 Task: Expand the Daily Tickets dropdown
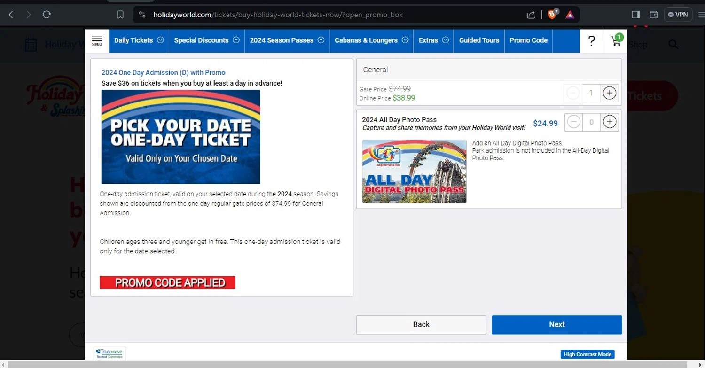(x=139, y=40)
